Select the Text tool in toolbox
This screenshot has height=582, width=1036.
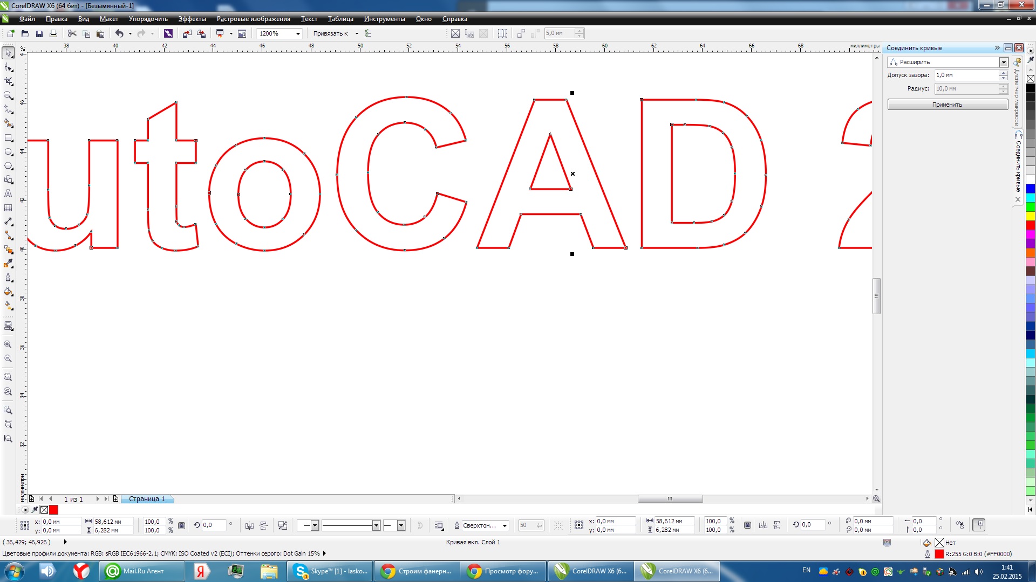pos(8,193)
